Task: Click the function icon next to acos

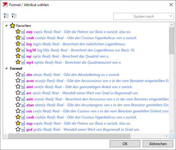Action: pyautogui.click(x=23, y=81)
